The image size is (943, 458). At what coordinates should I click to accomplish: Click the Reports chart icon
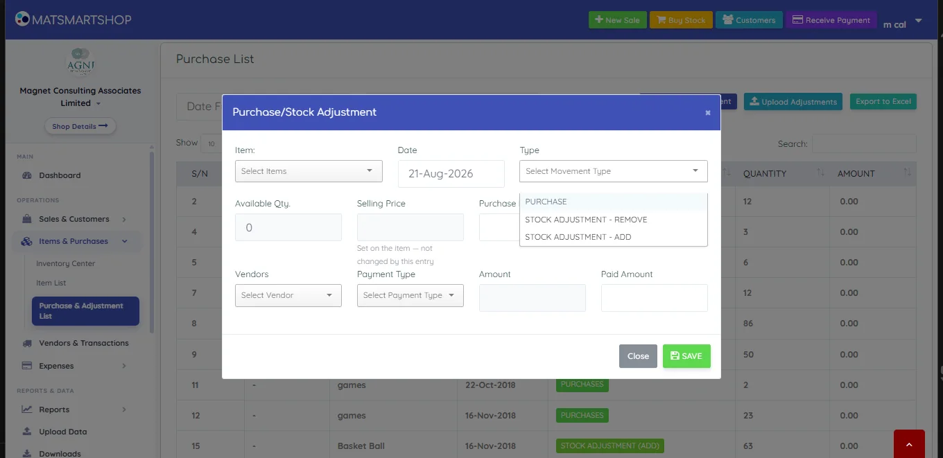coord(27,409)
